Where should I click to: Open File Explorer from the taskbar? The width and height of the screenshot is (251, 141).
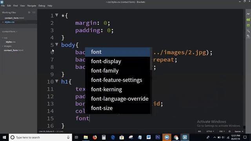click(85, 137)
